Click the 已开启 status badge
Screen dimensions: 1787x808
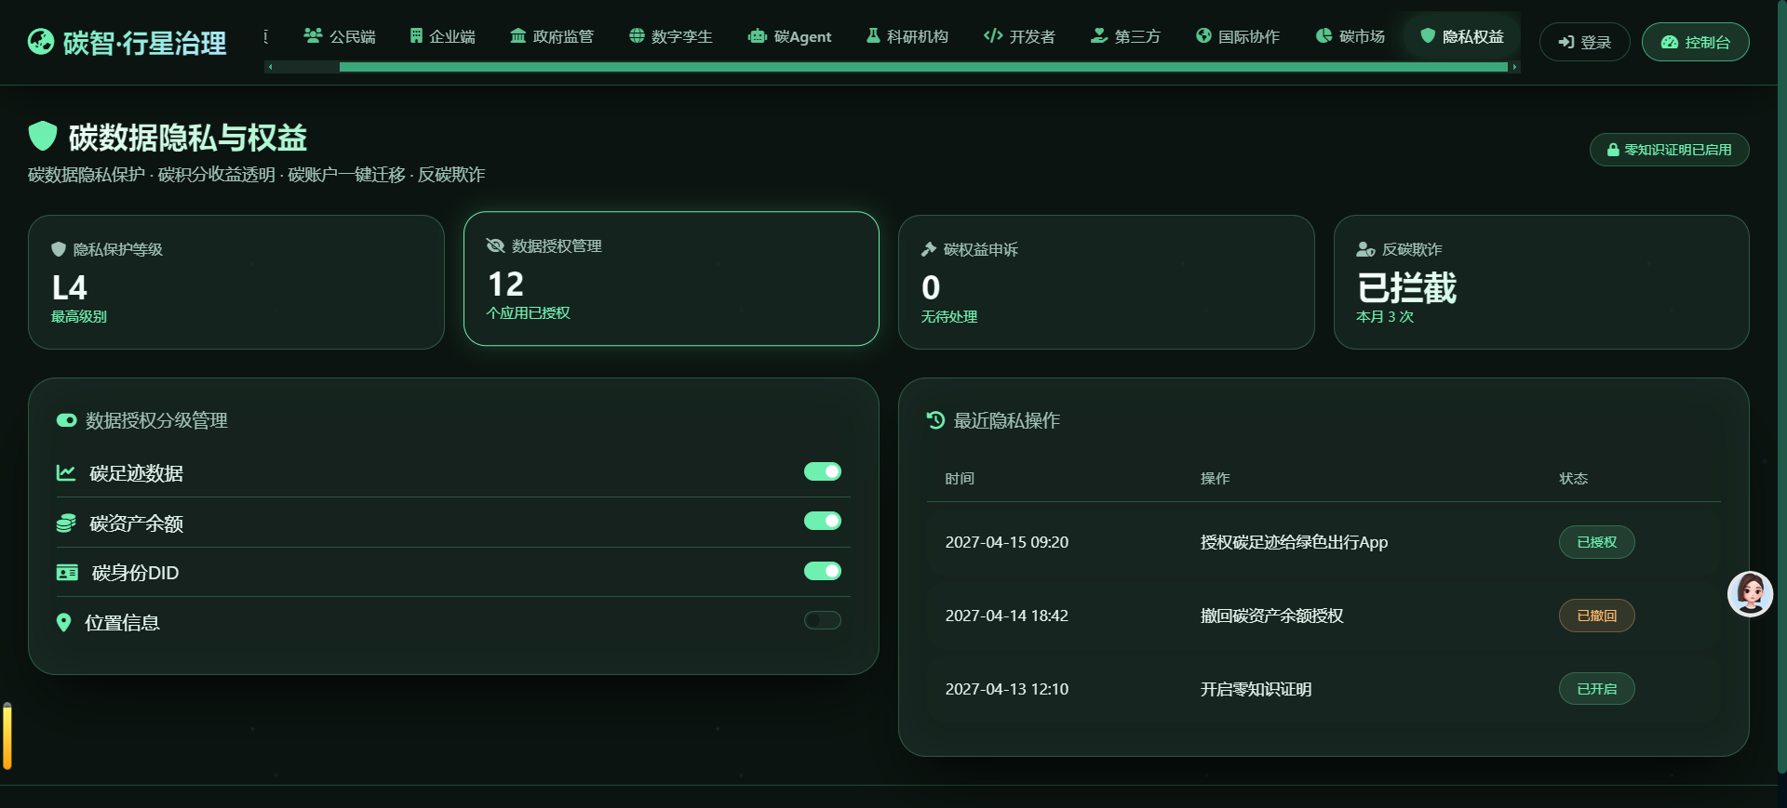click(x=1597, y=689)
